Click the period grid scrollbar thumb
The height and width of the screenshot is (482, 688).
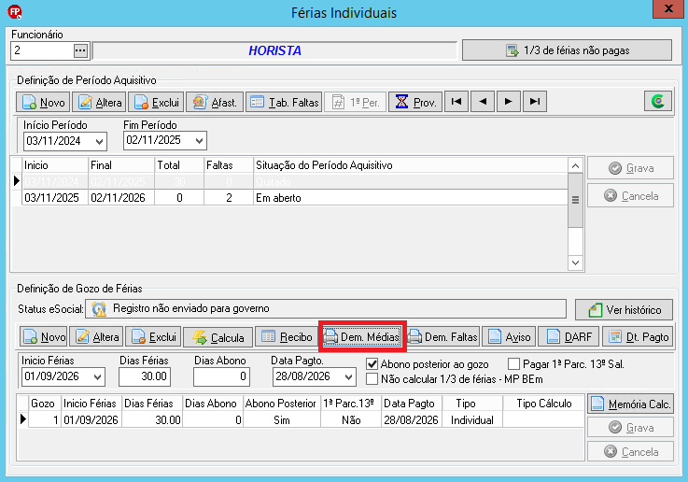pyautogui.click(x=575, y=200)
